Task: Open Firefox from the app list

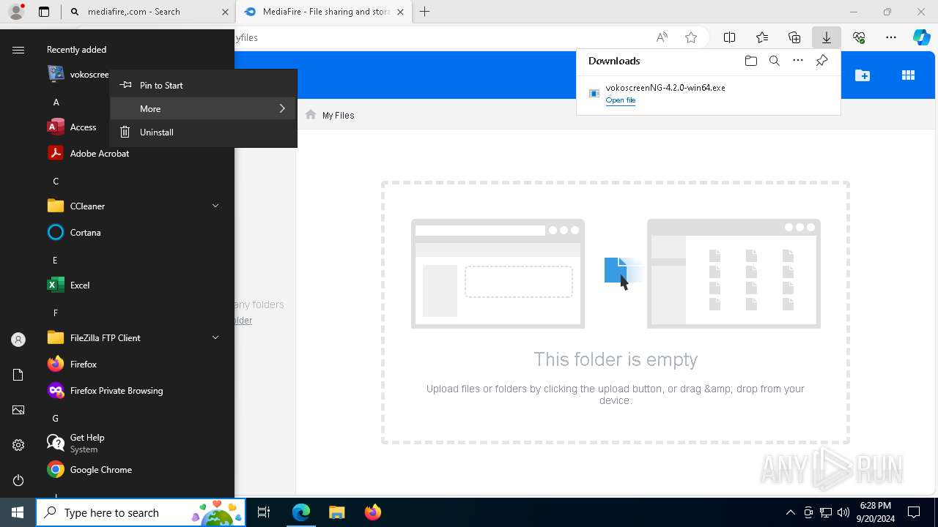Action: pos(135,364)
